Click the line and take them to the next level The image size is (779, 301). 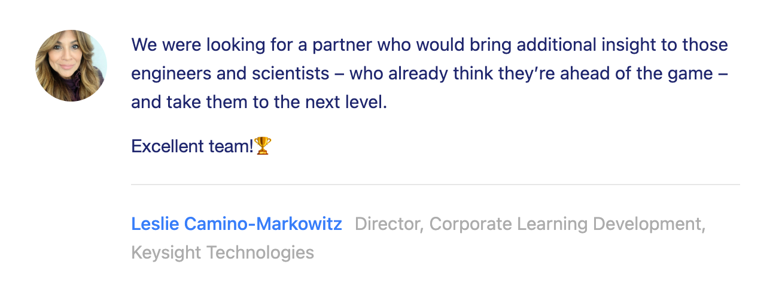[260, 102]
